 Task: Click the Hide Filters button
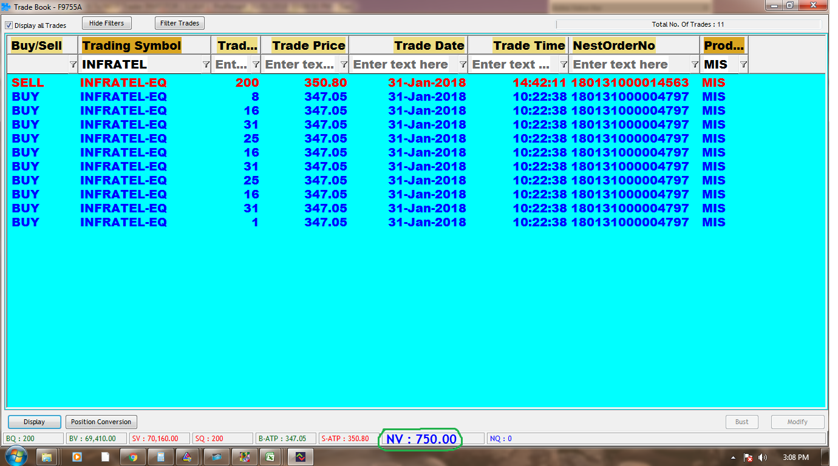[x=106, y=23]
